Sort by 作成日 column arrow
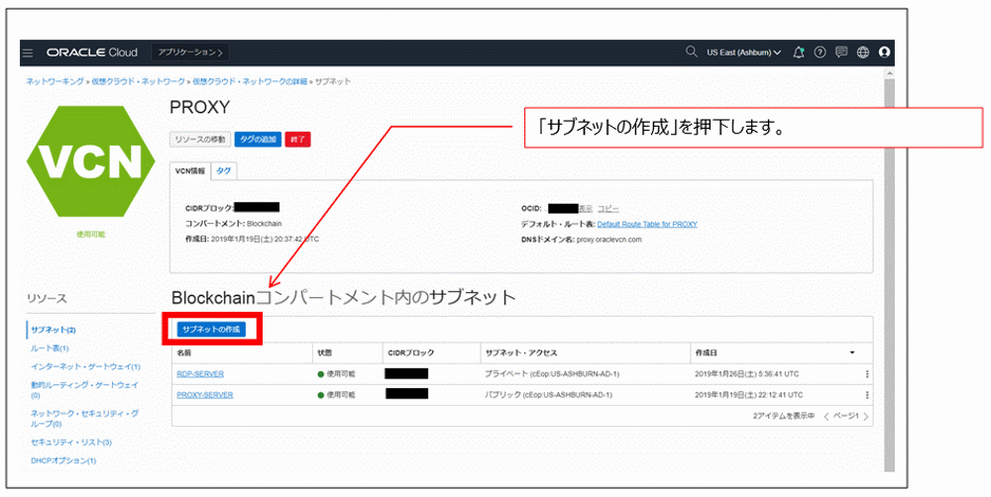Screen dimensions: 991x497 [x=852, y=353]
